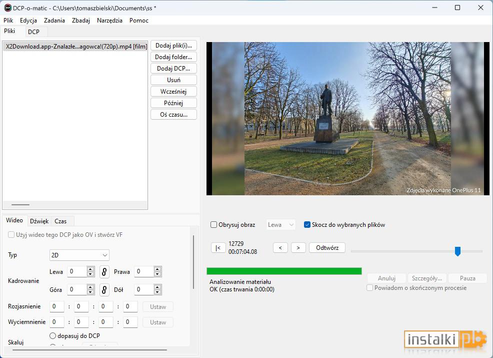Toggle the Góra/Dół crop link icon
The height and width of the screenshot is (358, 493).
coord(104,289)
